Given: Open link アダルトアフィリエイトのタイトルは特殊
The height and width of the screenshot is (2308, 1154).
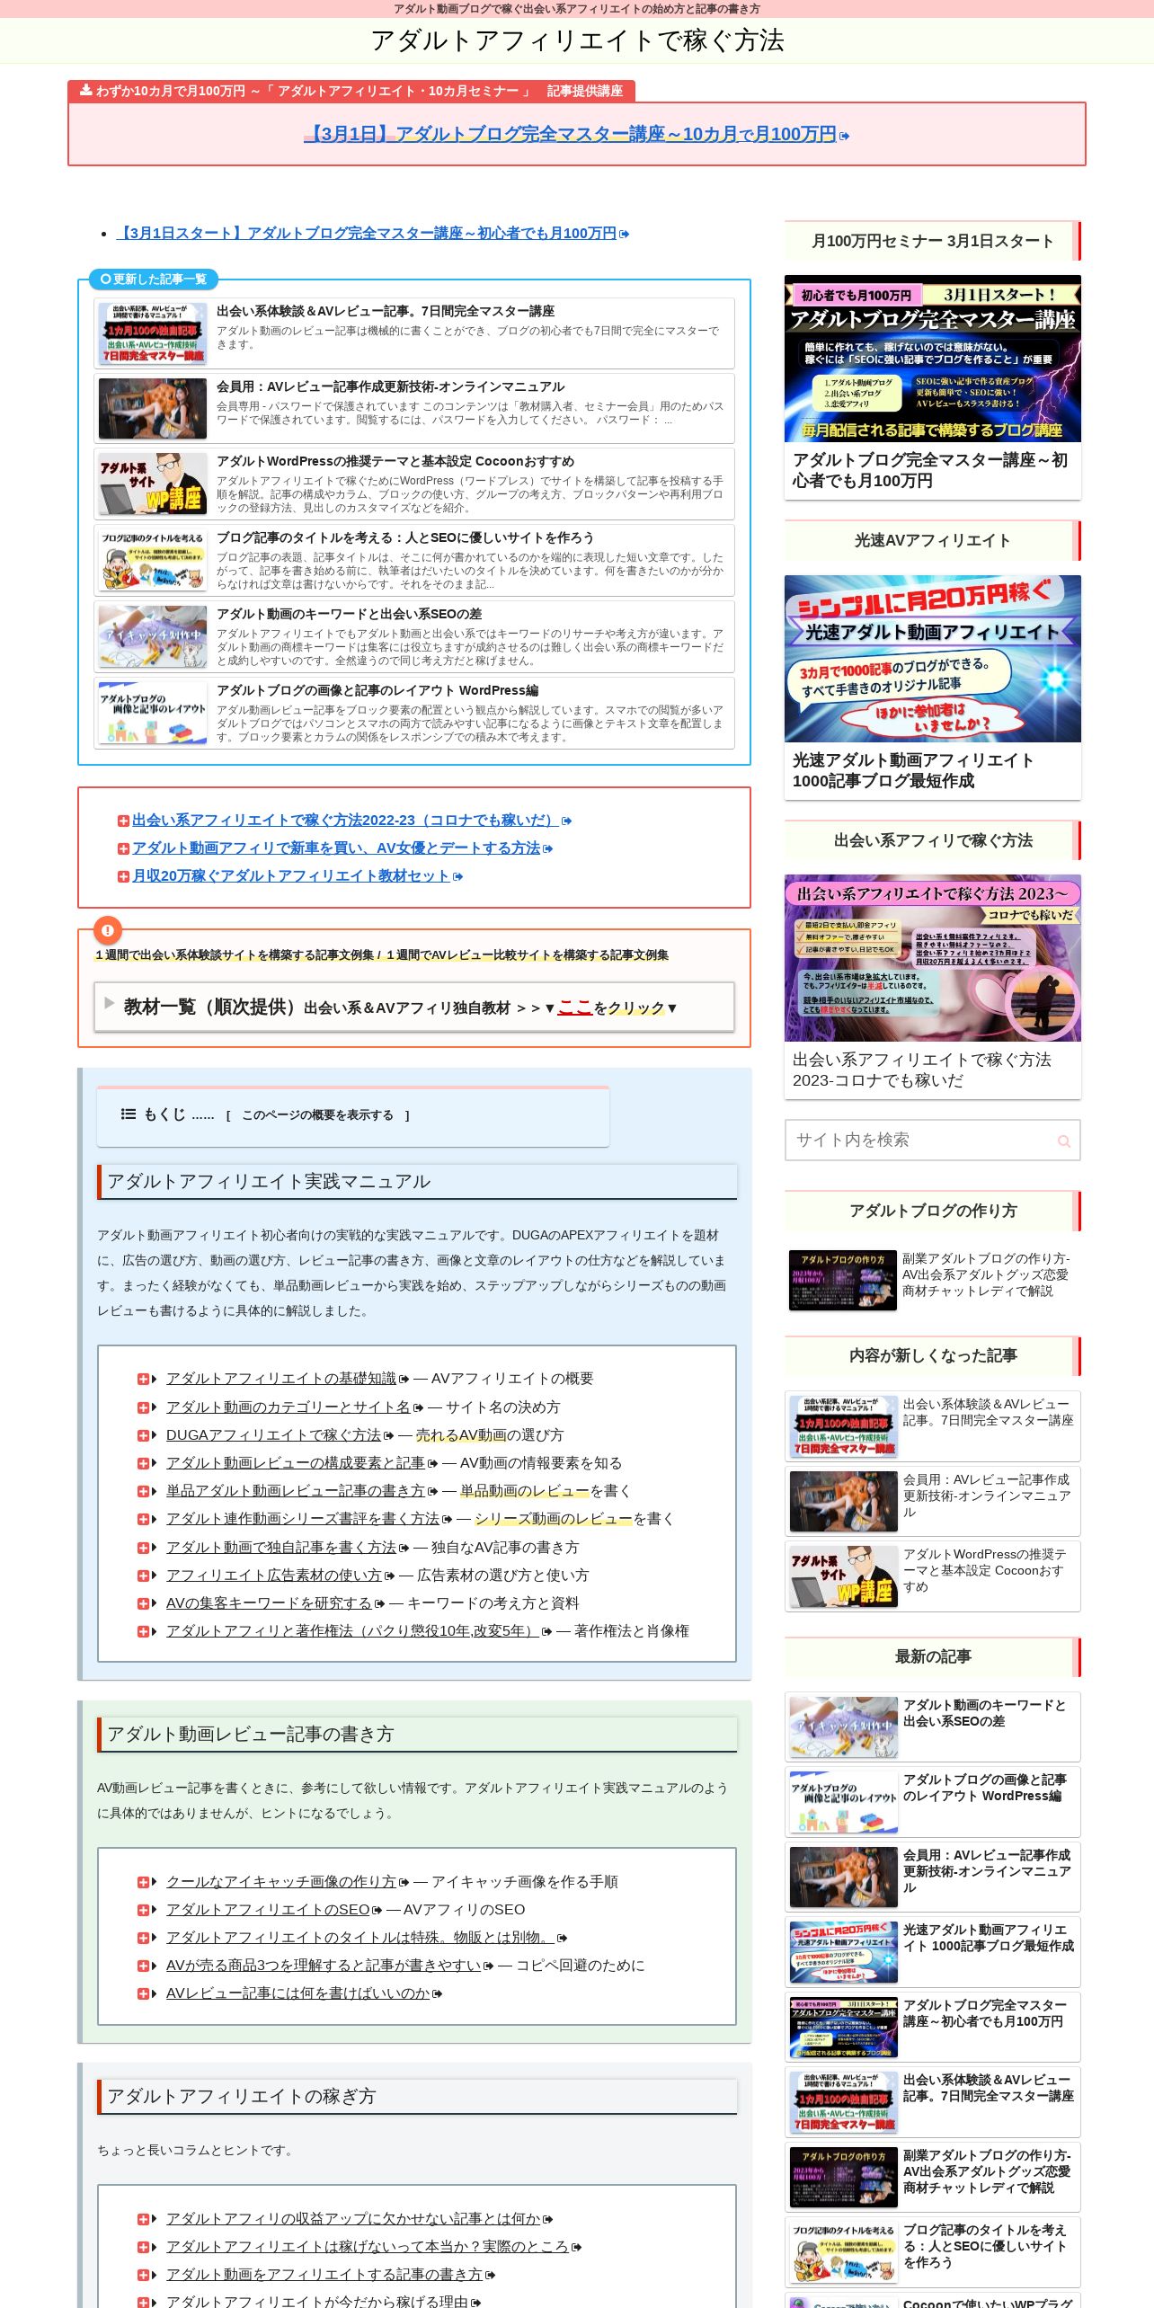Looking at the screenshot, I should point(360,1937).
